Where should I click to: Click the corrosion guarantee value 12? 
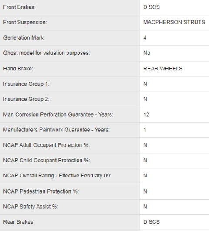146,114
